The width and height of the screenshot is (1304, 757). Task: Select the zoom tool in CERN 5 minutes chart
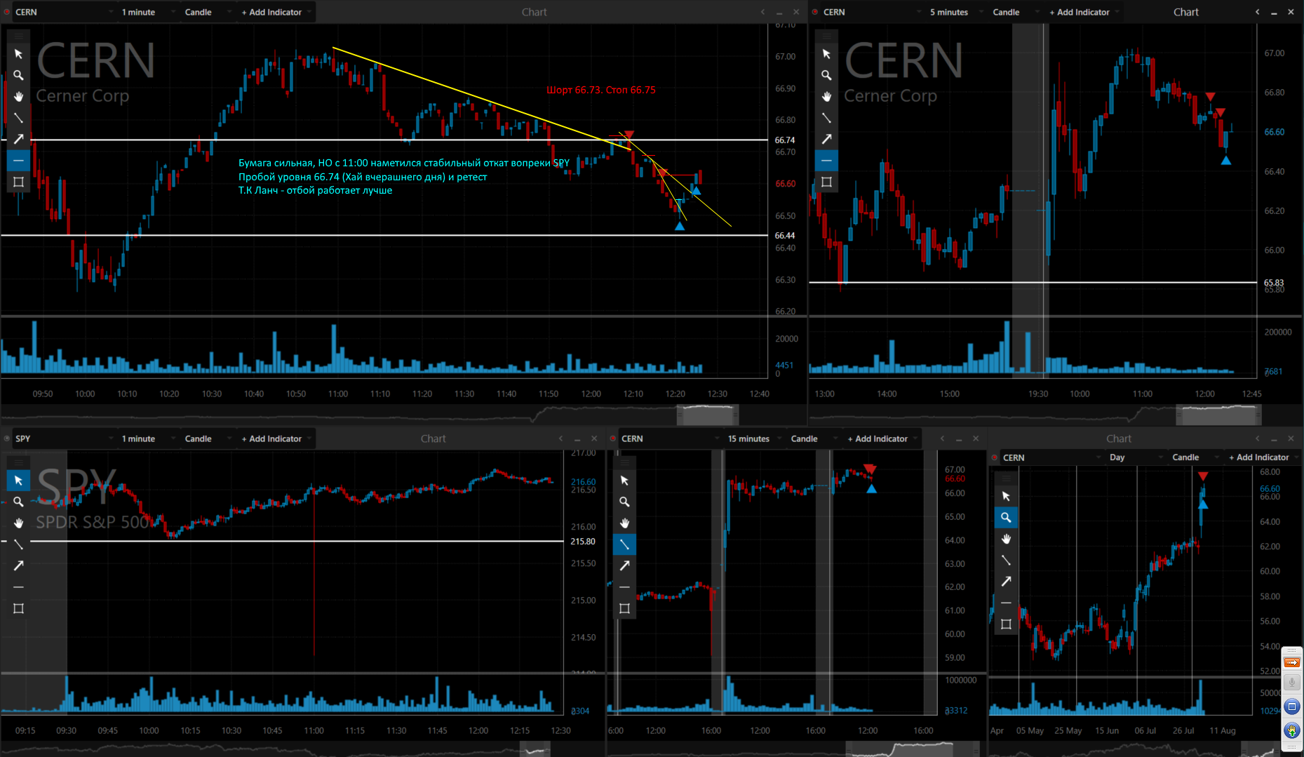[x=827, y=75]
